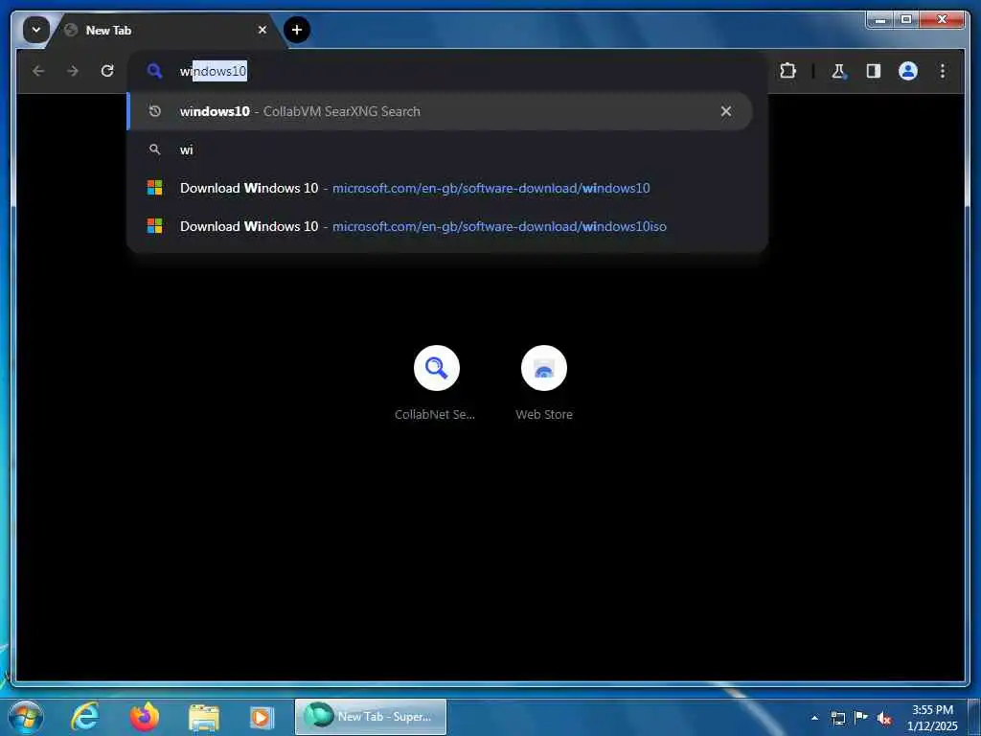The image size is (981, 736).
Task: Launch Firefox from taskbar
Action: (x=145, y=717)
